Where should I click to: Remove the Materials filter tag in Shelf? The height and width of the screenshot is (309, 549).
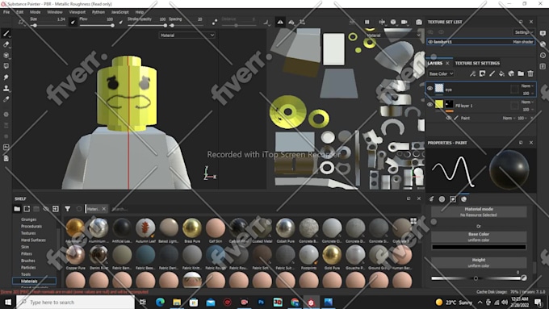pos(104,209)
